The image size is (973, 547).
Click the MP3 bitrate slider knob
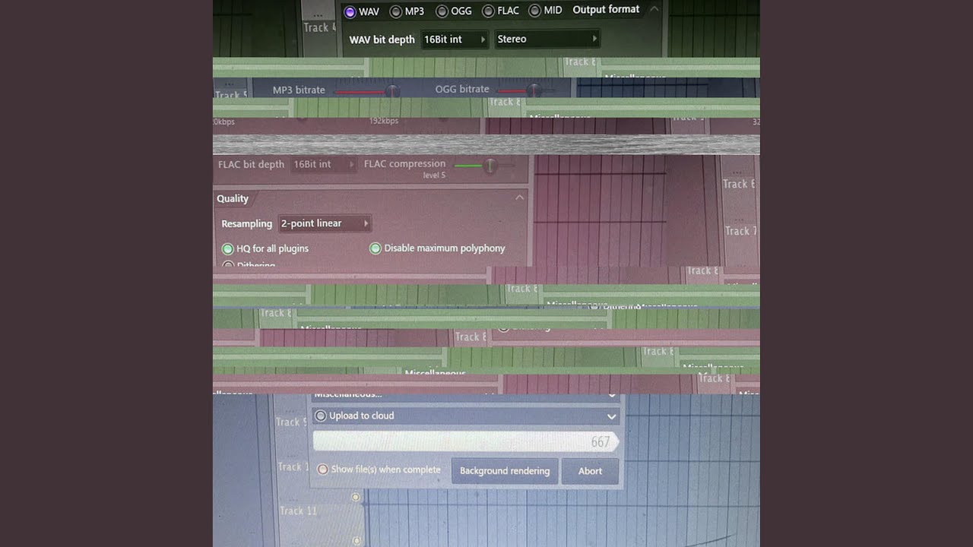pyautogui.click(x=392, y=91)
